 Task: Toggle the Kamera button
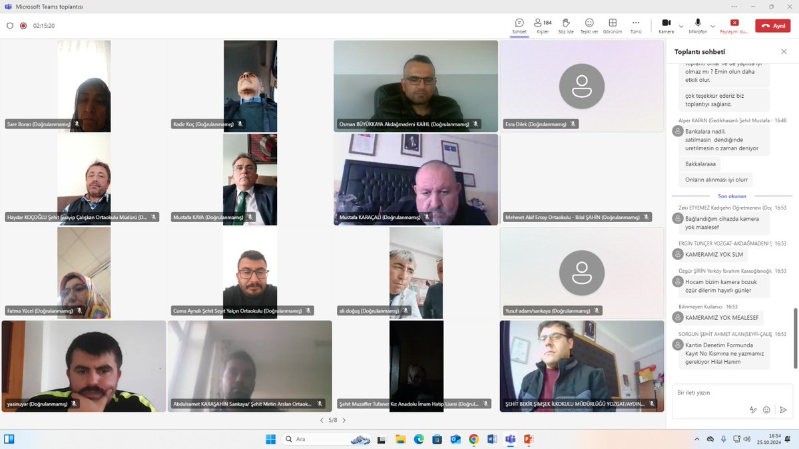(666, 26)
